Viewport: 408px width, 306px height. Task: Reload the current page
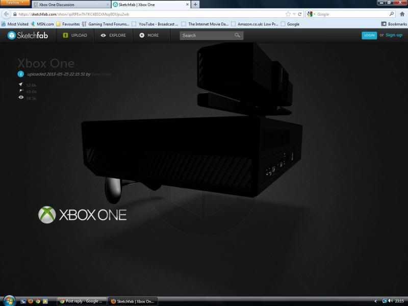(x=300, y=14)
